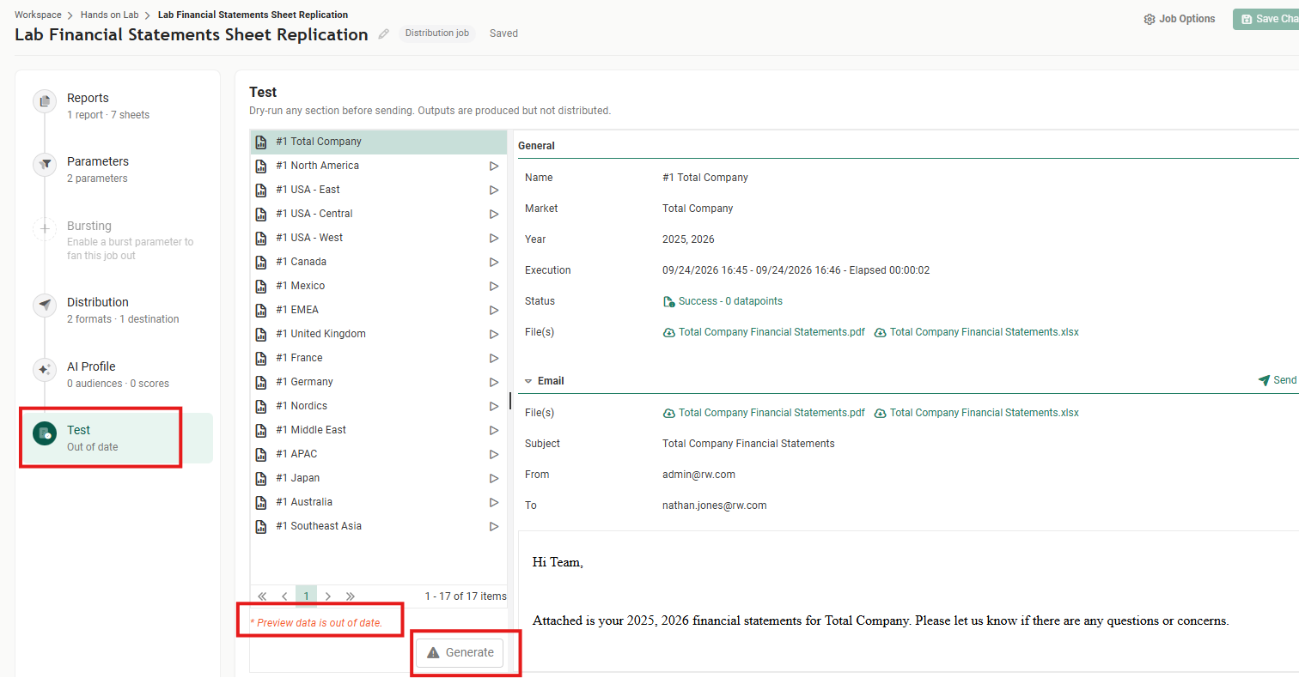The width and height of the screenshot is (1299, 678).
Task: Click the AI Profile sparkle icon
Action: 45,370
